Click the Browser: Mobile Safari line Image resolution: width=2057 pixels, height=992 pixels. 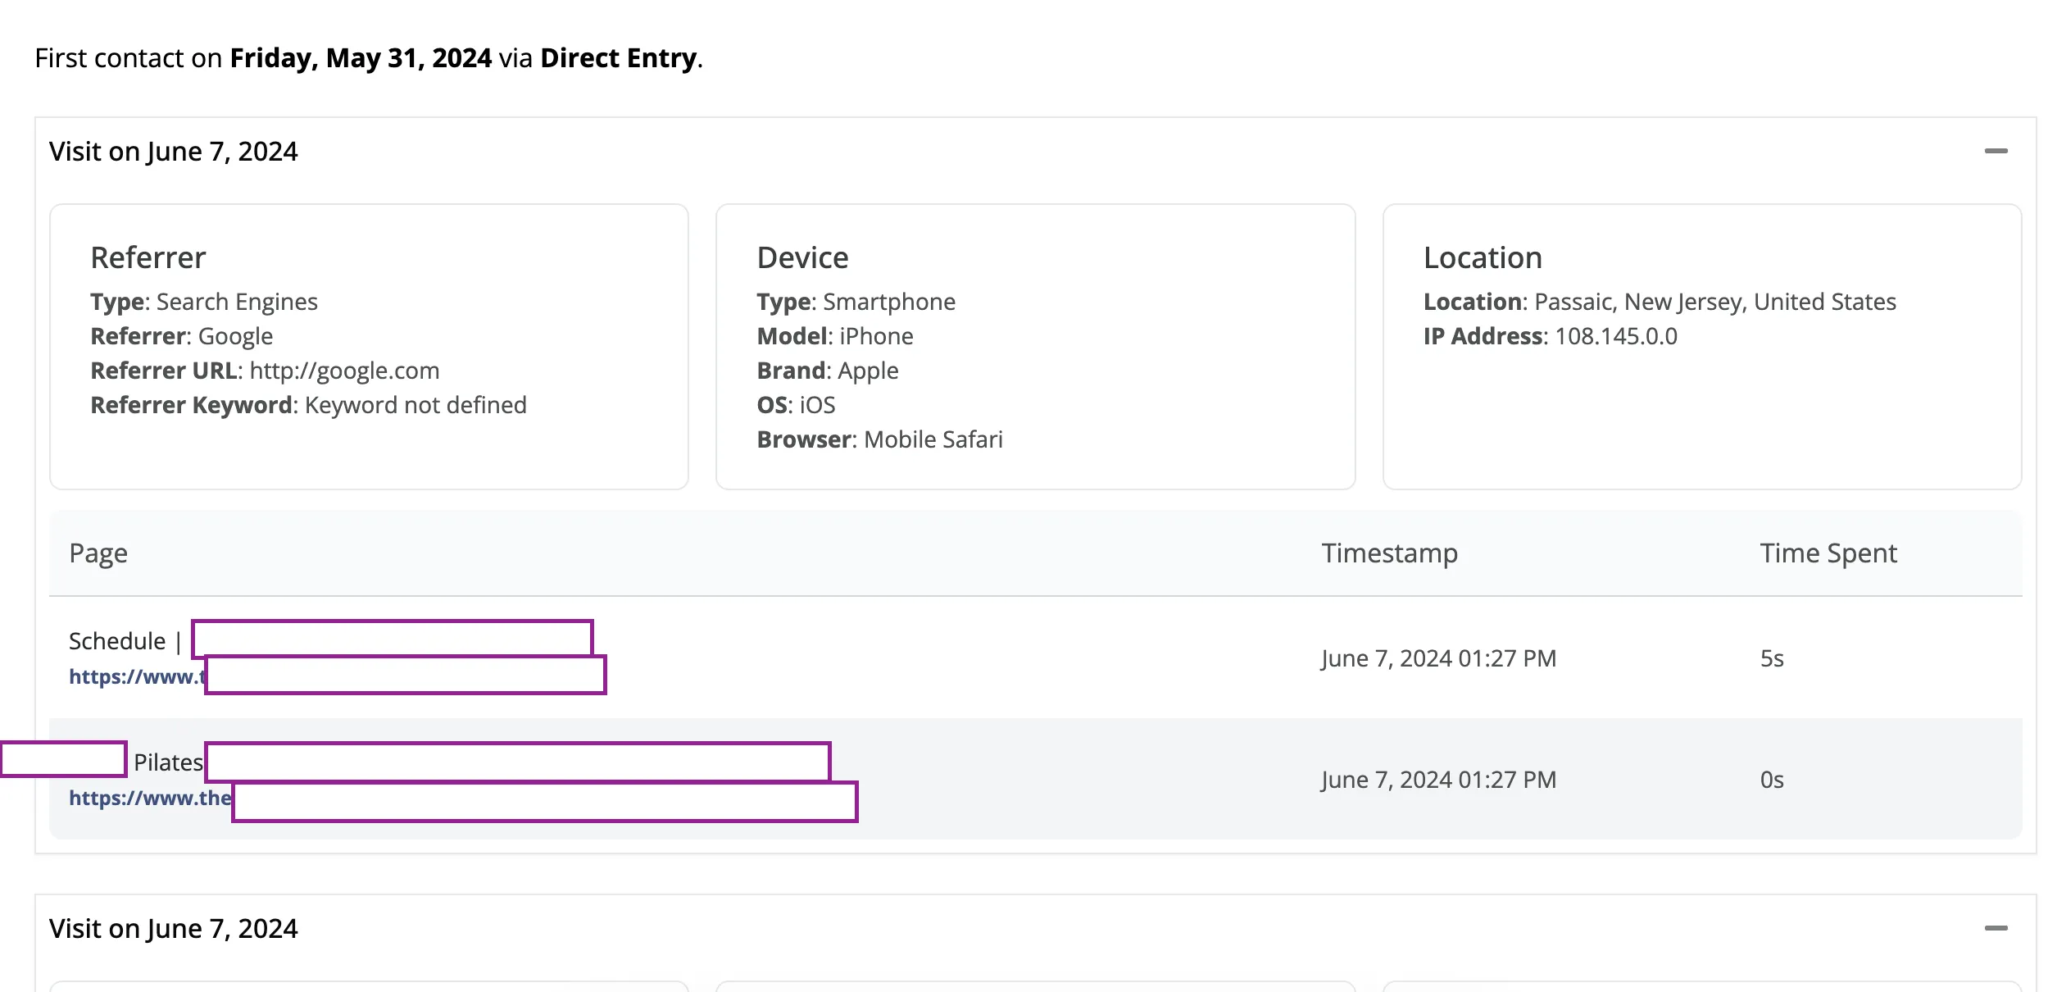[879, 439]
